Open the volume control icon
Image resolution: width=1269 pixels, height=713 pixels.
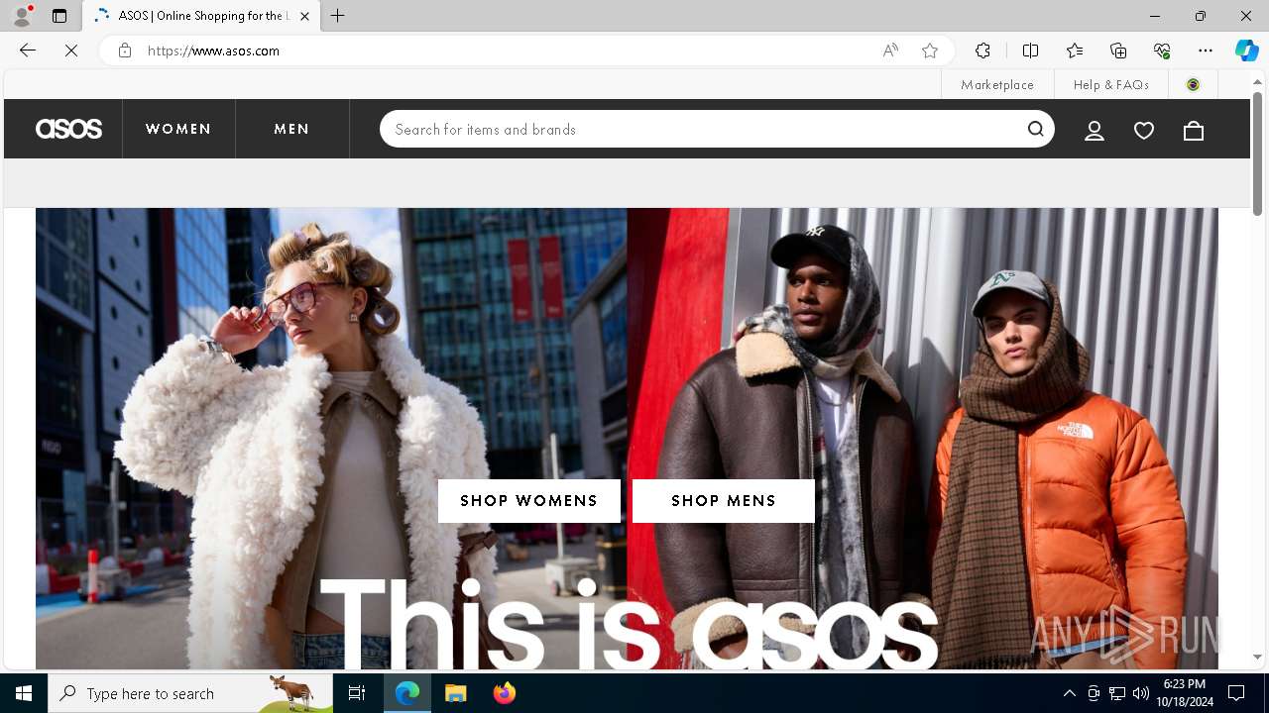point(1141,693)
